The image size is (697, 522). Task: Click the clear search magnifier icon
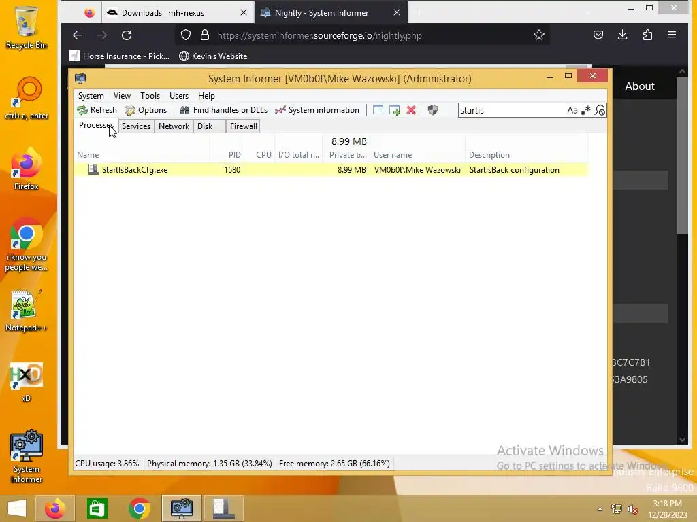(600, 110)
